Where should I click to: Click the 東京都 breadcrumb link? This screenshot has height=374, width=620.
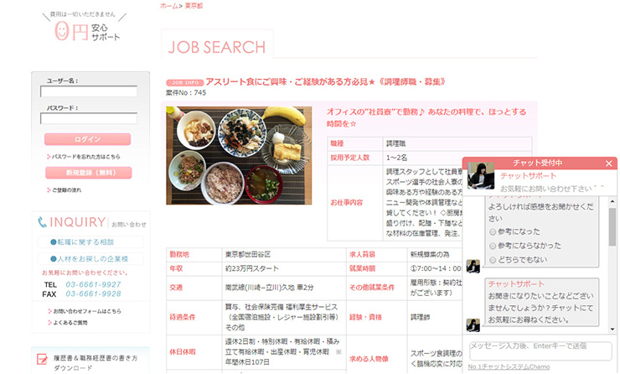tap(194, 6)
